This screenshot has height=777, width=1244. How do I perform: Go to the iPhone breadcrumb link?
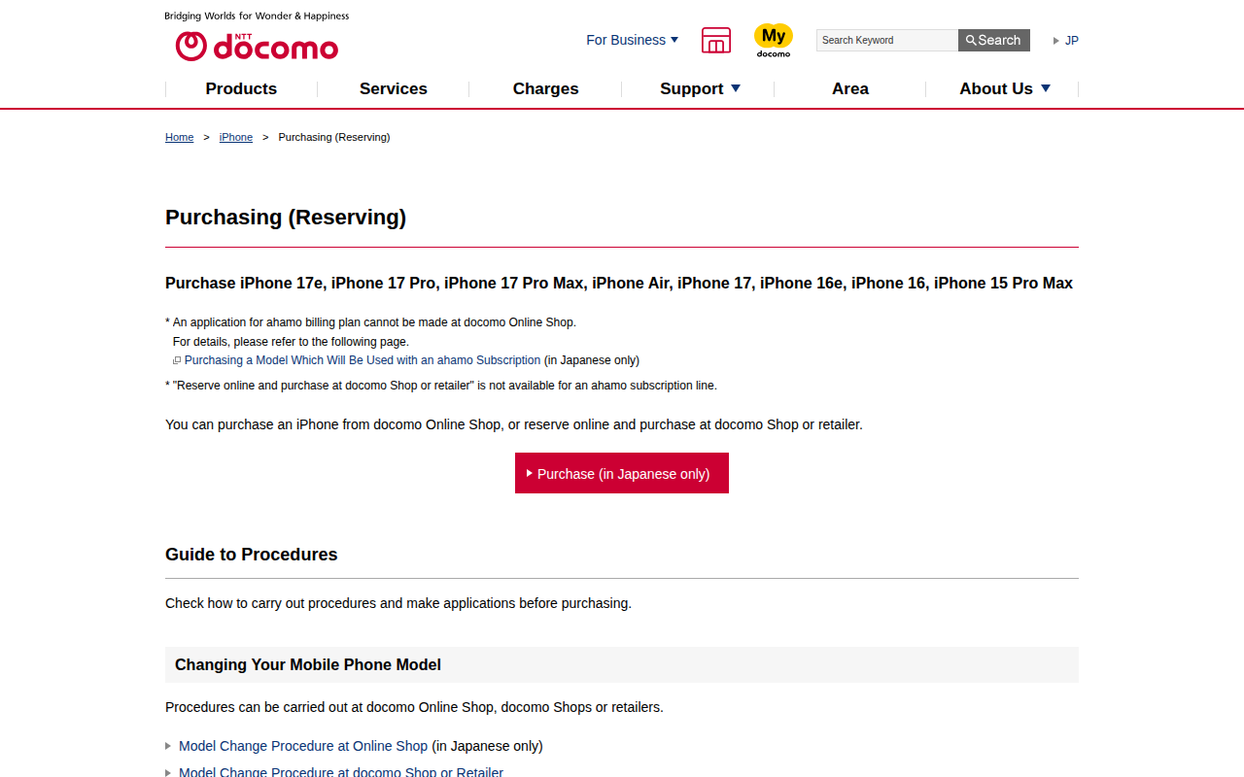pos(235,137)
